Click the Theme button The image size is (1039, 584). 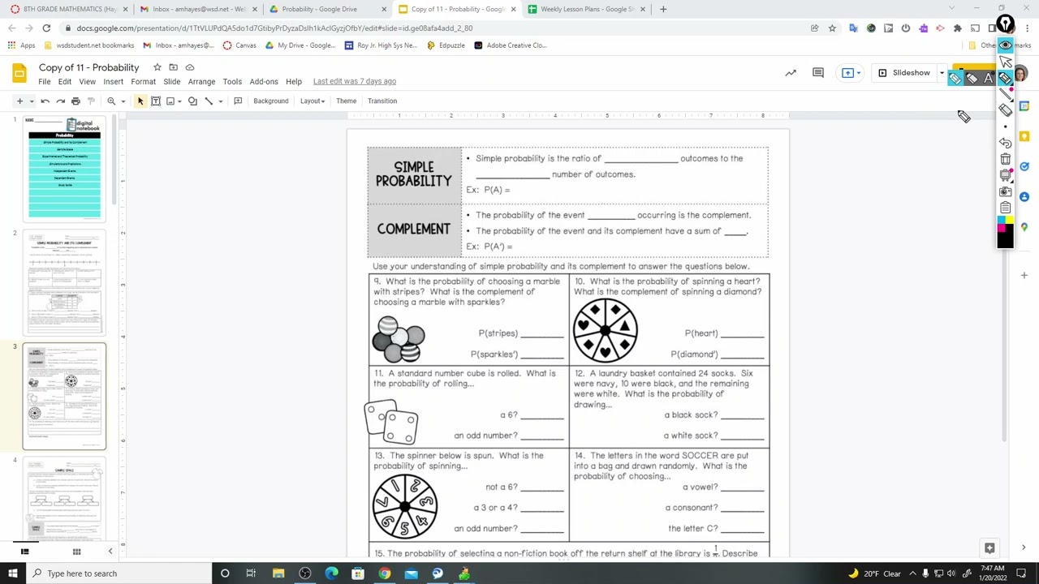tap(346, 101)
